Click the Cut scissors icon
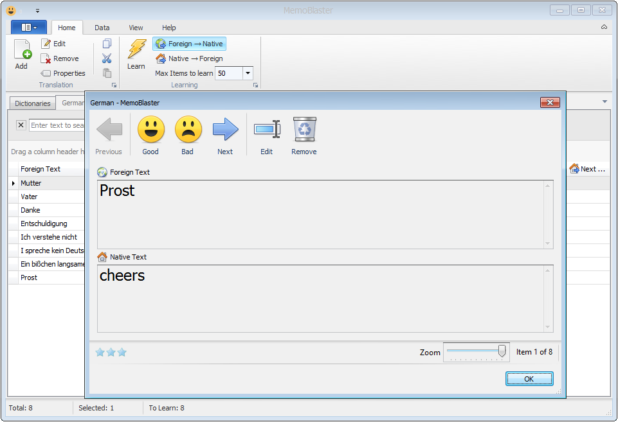618x422 pixels. pos(107,58)
